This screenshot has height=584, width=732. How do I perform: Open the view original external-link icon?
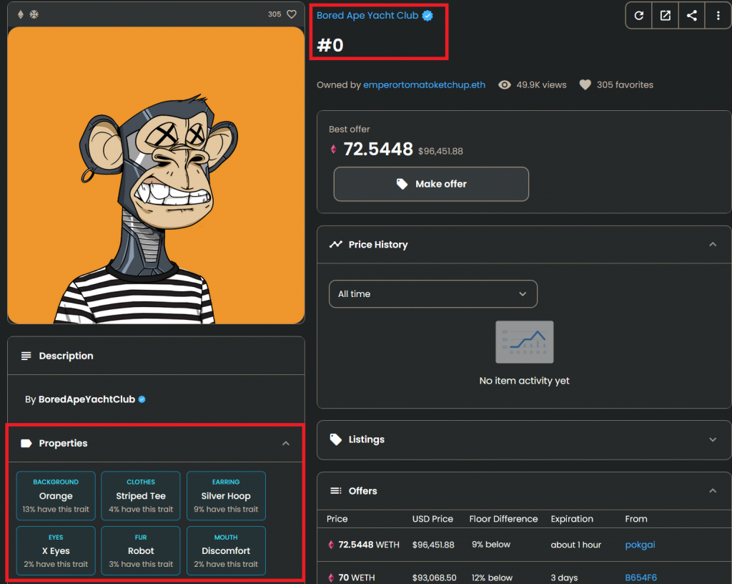(666, 16)
